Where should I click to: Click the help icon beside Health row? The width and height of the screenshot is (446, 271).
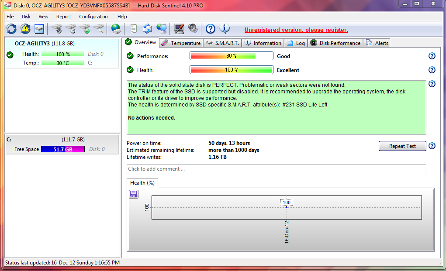(x=432, y=70)
